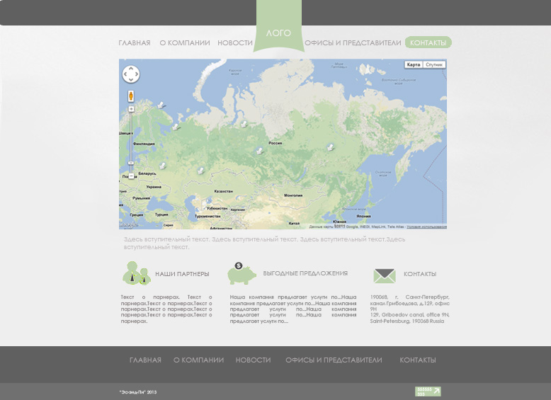Click the partners people icon
Viewport: 551px width, 400px height.
(x=137, y=273)
